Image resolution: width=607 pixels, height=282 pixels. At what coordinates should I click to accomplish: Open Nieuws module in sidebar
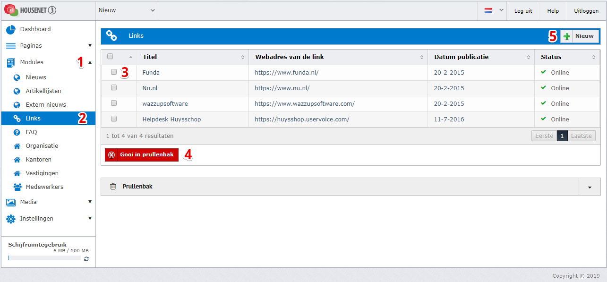[x=36, y=77]
